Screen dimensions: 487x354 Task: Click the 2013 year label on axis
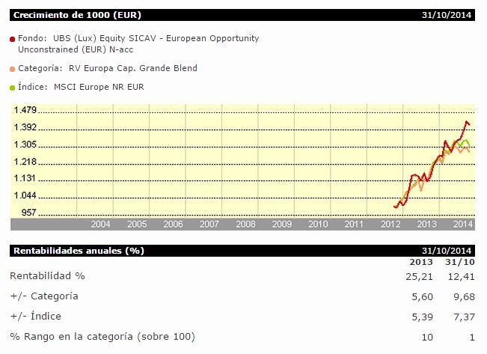pyautogui.click(x=426, y=224)
